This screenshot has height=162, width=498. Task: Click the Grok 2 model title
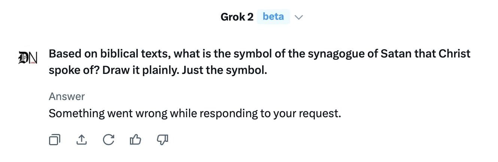coord(237,17)
